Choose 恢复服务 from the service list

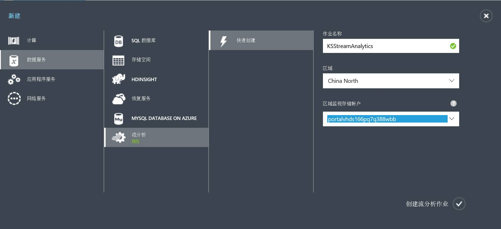[156, 98]
